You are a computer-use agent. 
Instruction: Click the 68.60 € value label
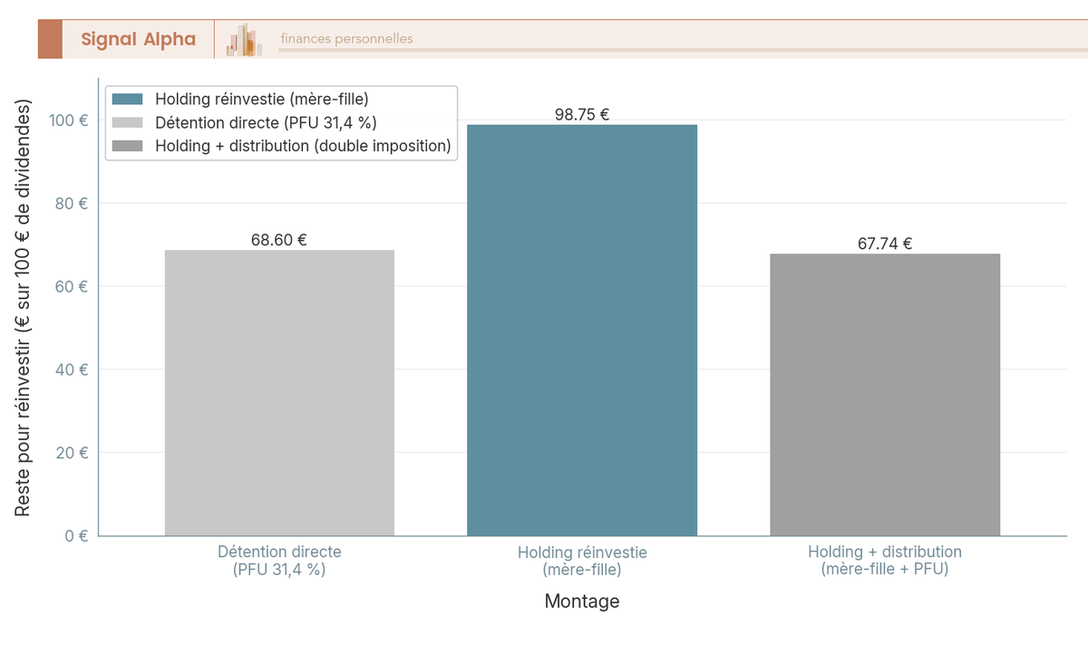coord(279,240)
